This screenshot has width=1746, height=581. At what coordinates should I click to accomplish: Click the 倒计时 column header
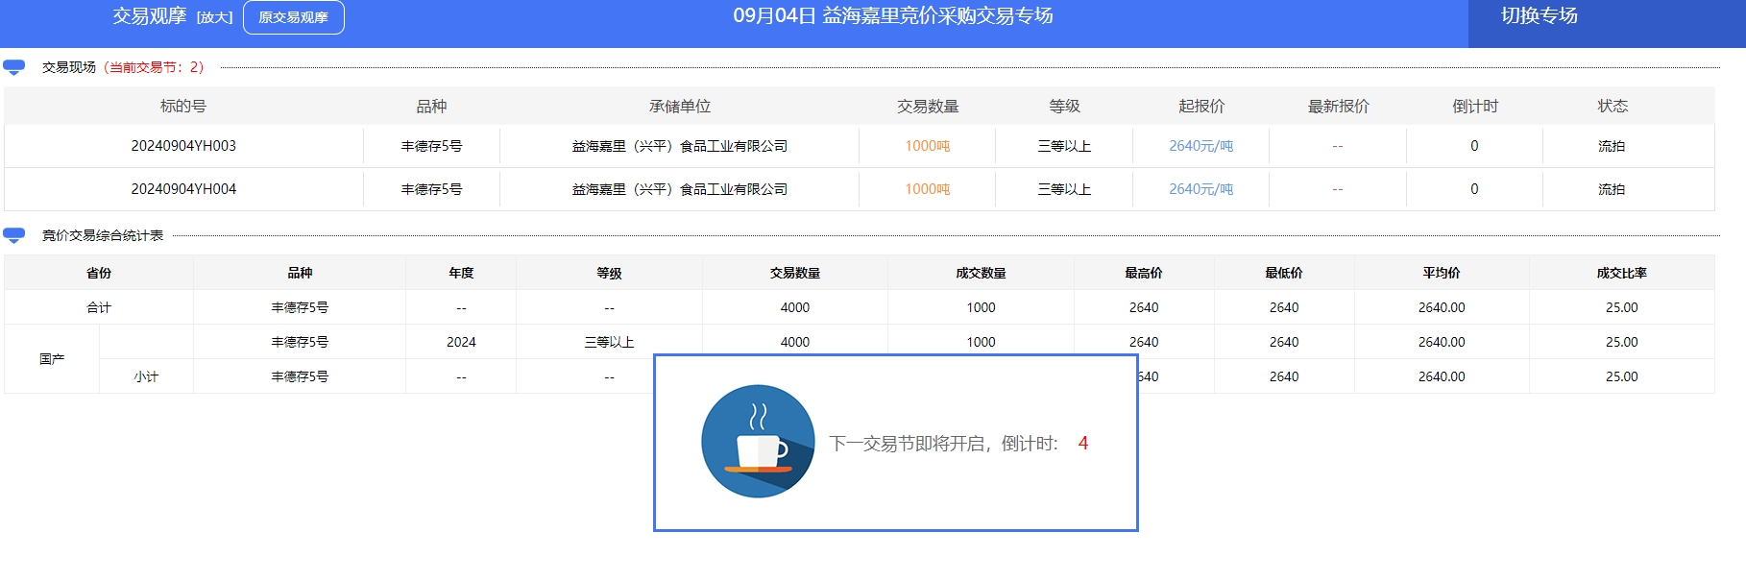(x=1475, y=106)
